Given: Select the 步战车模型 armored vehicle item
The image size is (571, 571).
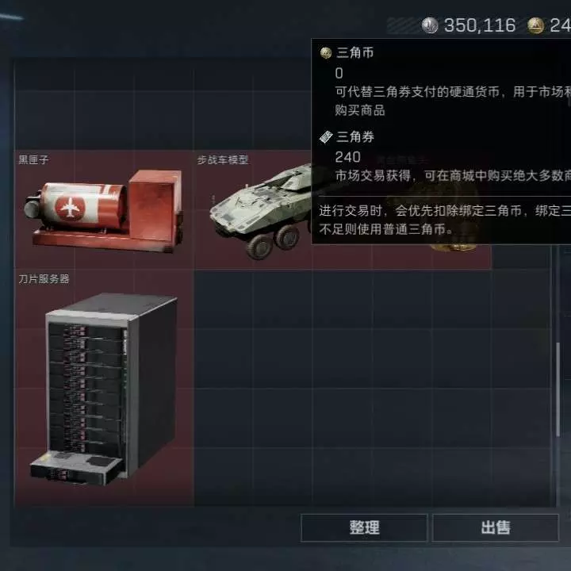Looking at the screenshot, I should point(254,209).
